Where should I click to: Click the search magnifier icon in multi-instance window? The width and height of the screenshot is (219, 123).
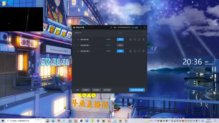143,33
